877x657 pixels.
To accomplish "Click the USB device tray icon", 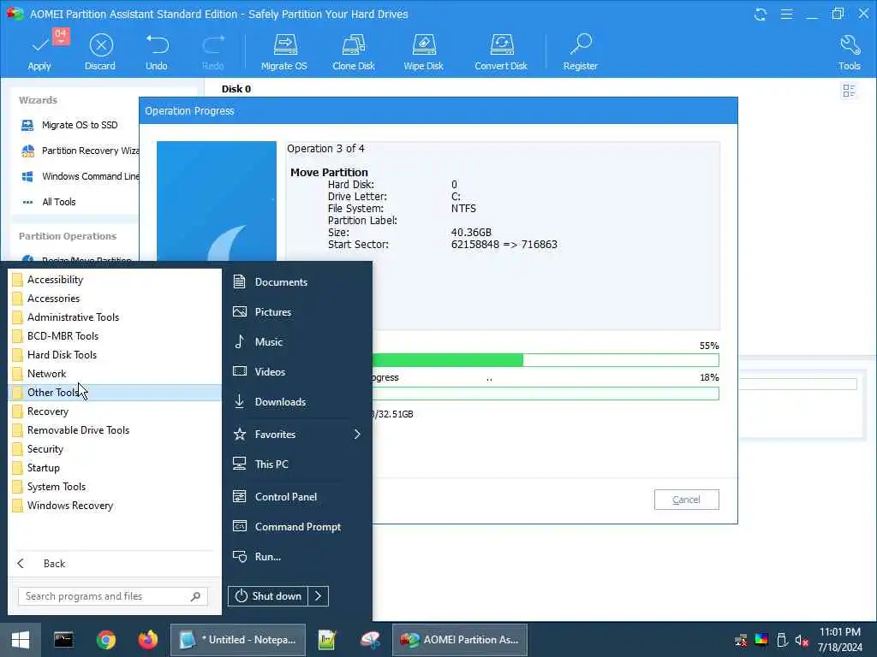I will tap(782, 640).
